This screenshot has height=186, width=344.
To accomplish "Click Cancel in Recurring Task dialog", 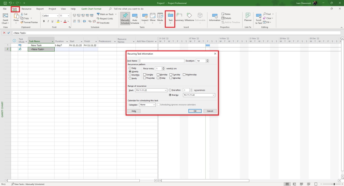I will pos(210,111).
